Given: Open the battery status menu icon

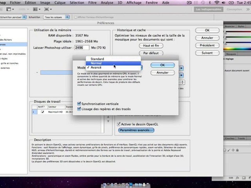Looking at the screenshot, I should tap(231, 3).
